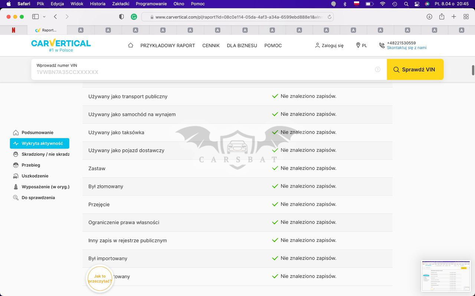Open the screenshot preview thumbnail
The image size is (475, 296).
coord(445,276)
